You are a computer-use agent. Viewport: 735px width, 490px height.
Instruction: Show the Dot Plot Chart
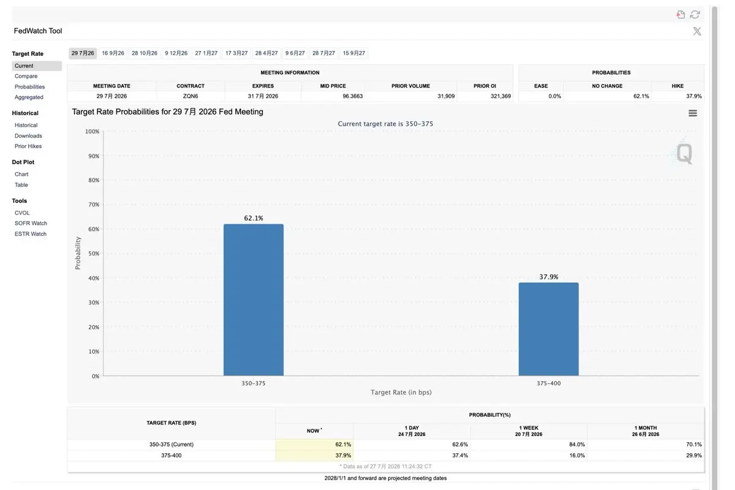pos(21,175)
